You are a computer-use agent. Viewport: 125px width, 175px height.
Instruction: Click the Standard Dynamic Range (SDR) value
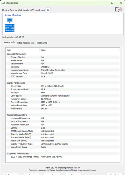[55, 96]
